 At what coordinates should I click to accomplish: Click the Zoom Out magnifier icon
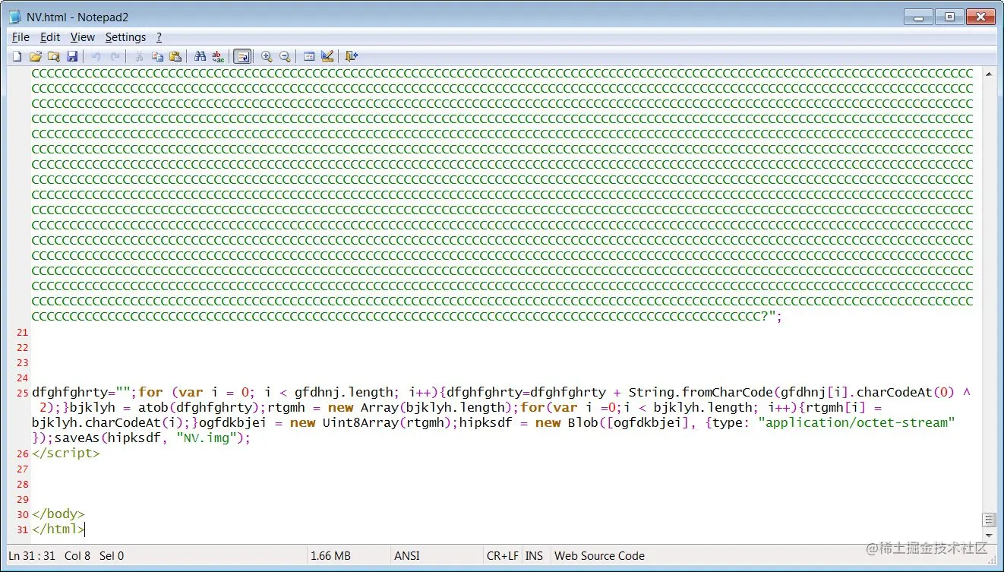pos(285,56)
